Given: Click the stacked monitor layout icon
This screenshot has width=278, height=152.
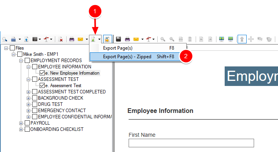Looking at the screenshot, I should 231,39.
